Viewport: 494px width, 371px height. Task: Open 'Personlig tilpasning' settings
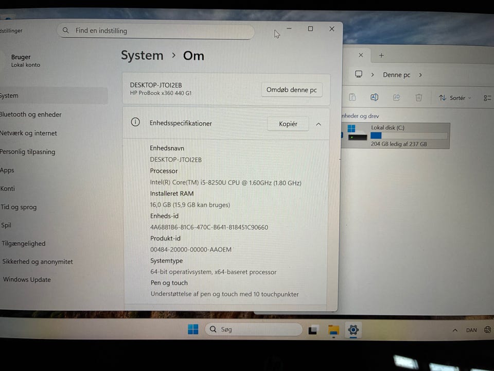(27, 151)
